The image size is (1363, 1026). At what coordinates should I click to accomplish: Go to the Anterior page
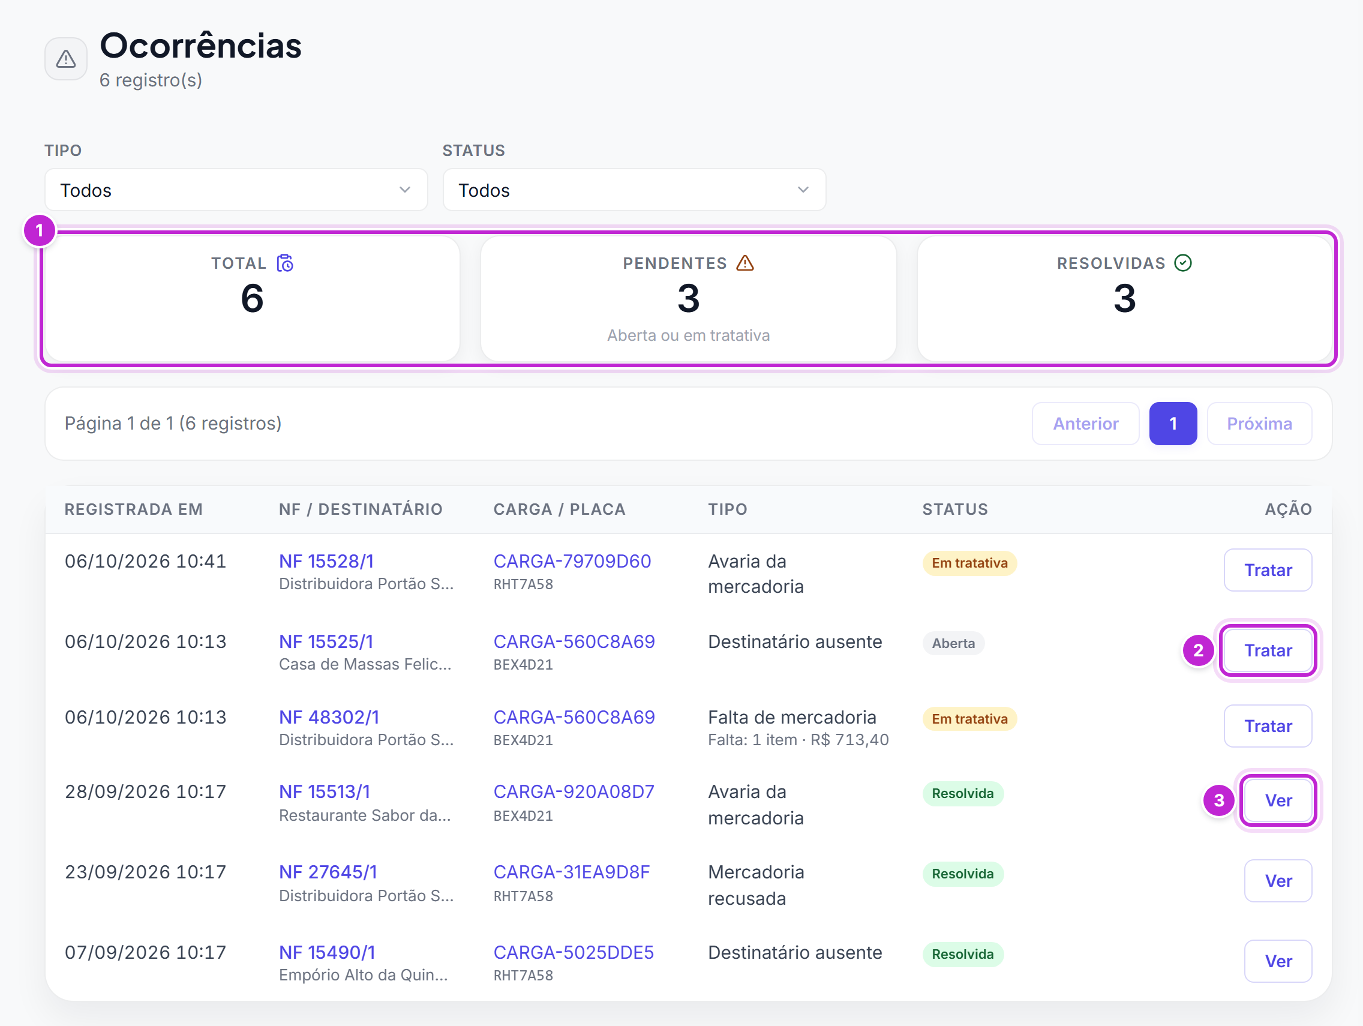click(1085, 424)
